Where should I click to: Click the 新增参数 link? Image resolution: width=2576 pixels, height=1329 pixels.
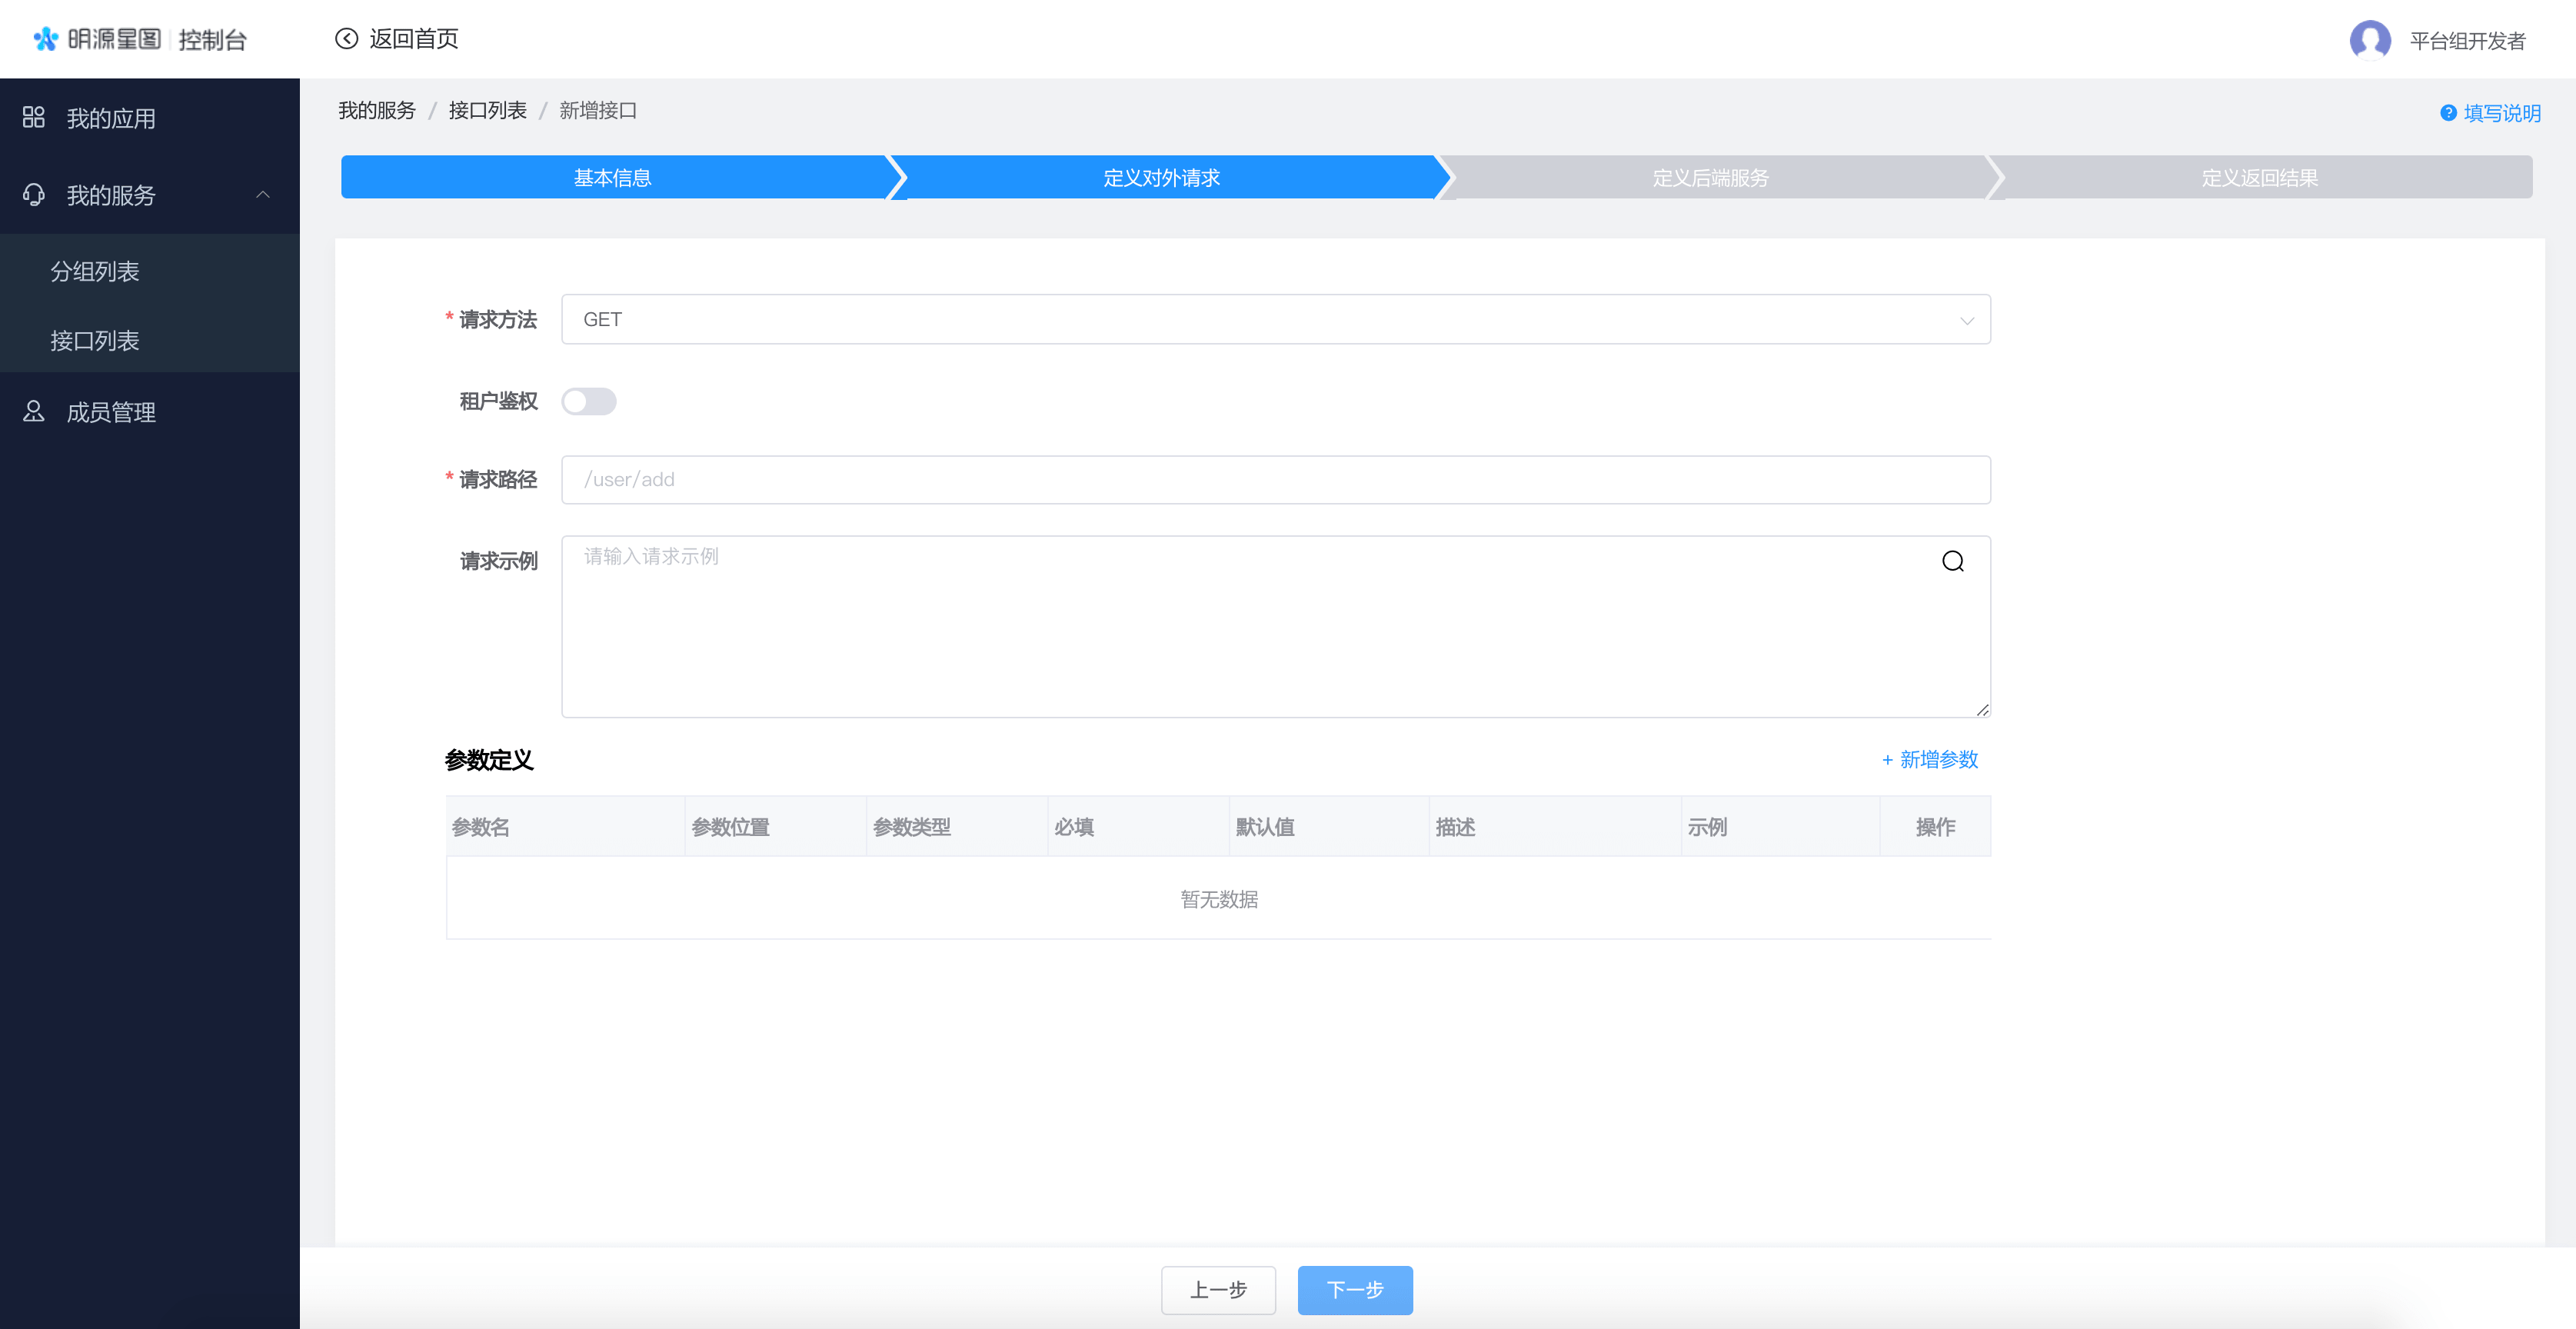[x=1929, y=760]
